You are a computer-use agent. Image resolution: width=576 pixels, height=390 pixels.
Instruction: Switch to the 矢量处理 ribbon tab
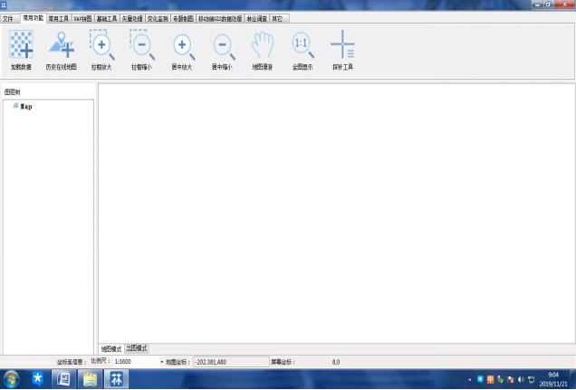[132, 17]
